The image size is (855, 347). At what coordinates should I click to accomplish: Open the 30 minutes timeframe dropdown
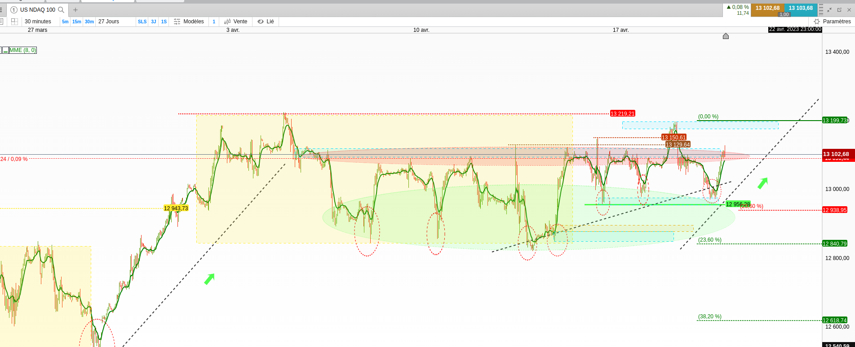38,22
